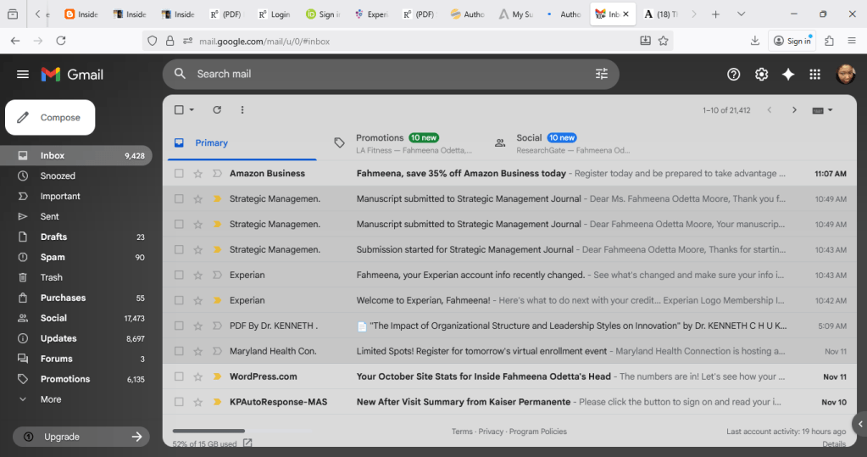
Task: Open the More options three-dot menu above the mail list
Action: 242,109
